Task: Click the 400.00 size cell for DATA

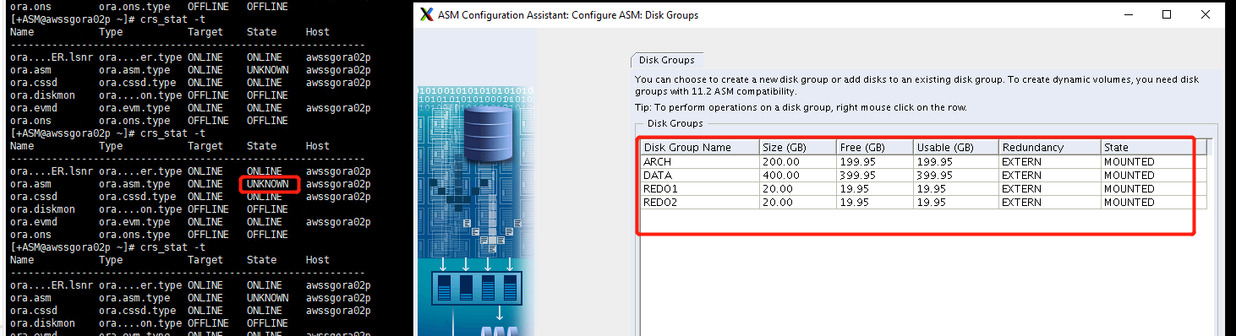Action: click(797, 175)
